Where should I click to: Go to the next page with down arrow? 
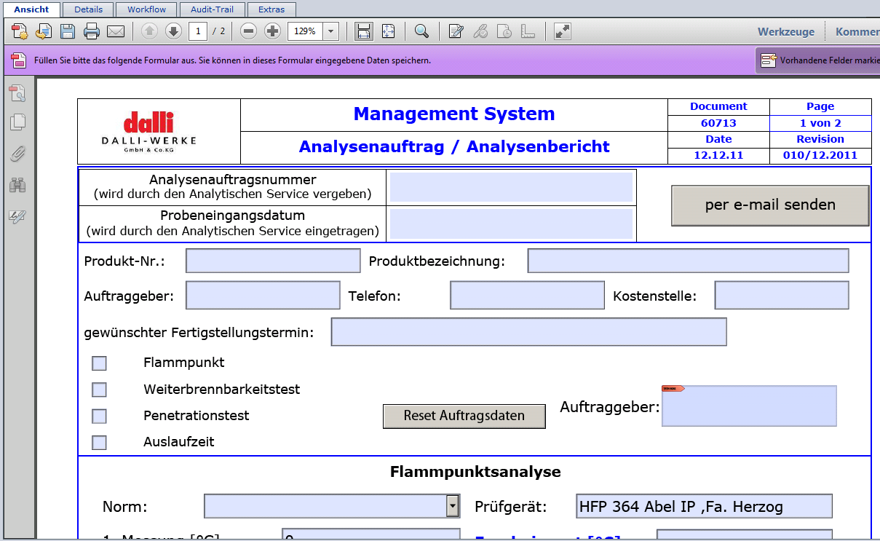pyautogui.click(x=173, y=31)
